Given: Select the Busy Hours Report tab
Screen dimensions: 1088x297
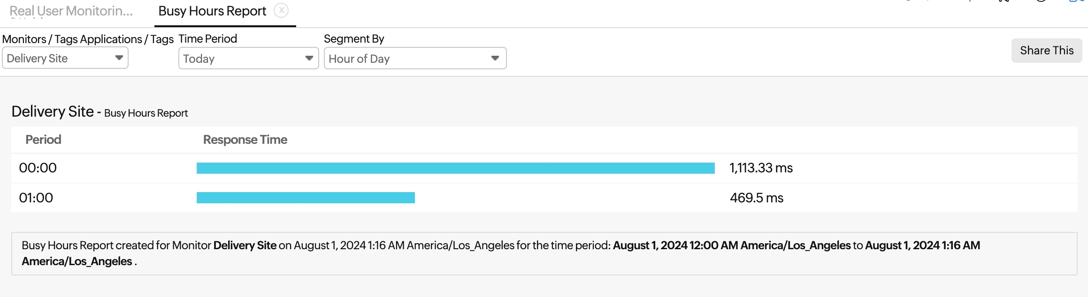Looking at the screenshot, I should point(212,11).
